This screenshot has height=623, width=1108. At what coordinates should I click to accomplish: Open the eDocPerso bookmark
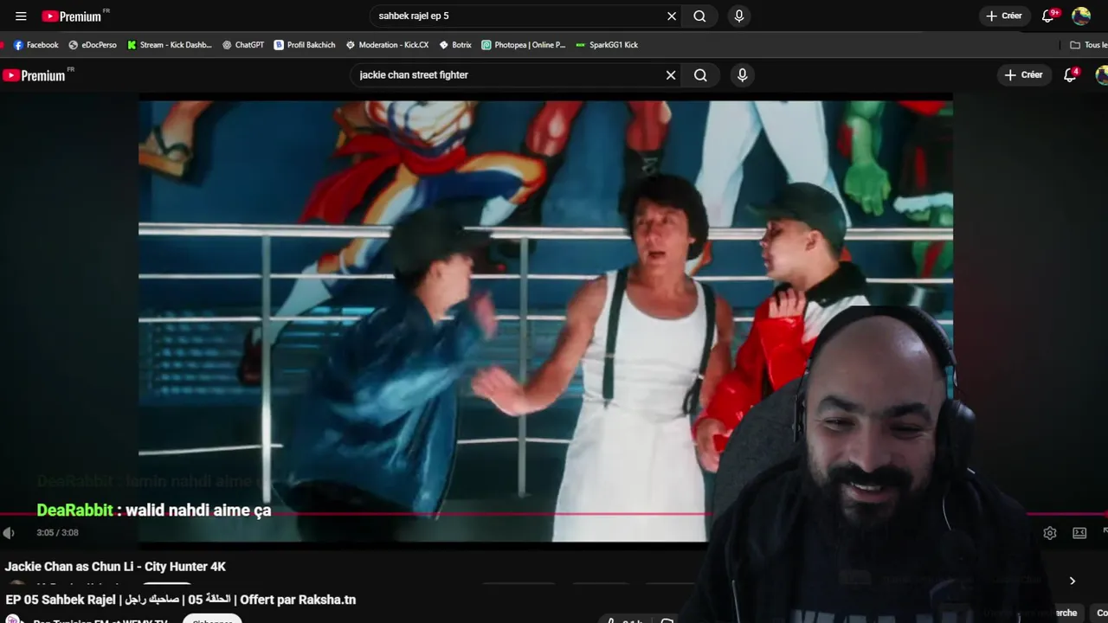93,45
